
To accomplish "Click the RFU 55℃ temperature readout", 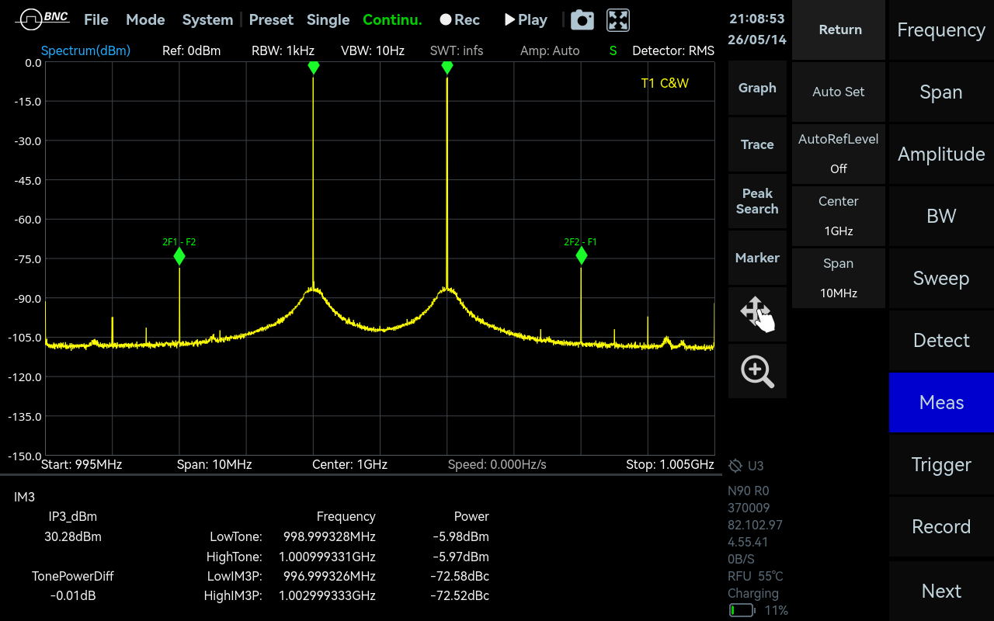I will [x=755, y=576].
